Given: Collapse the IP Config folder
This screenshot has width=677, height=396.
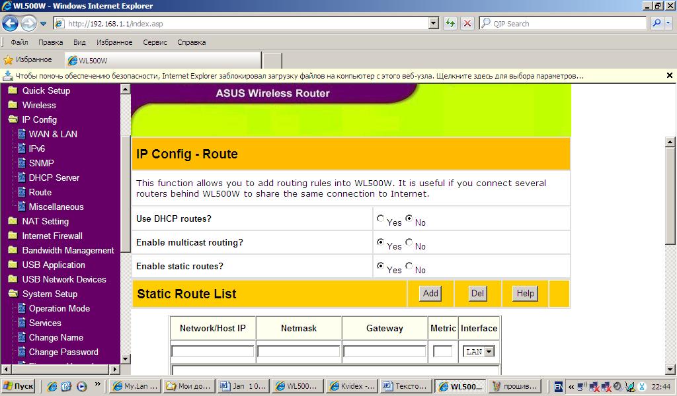Looking at the screenshot, I should (33, 120).
